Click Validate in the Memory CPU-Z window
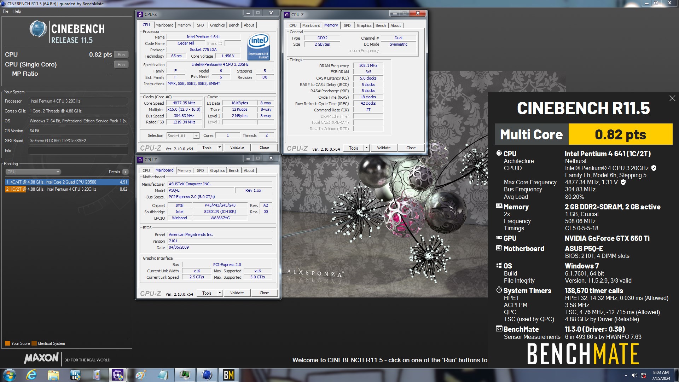This screenshot has width=679, height=382. 384,148
